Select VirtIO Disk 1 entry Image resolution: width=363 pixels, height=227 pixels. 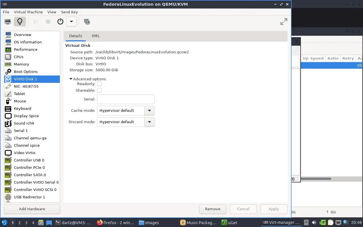[32, 79]
